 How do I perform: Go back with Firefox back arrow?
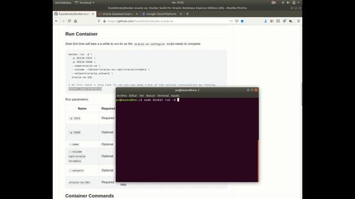(57, 21)
